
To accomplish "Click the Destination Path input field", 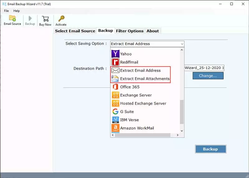I will click(x=204, y=68).
